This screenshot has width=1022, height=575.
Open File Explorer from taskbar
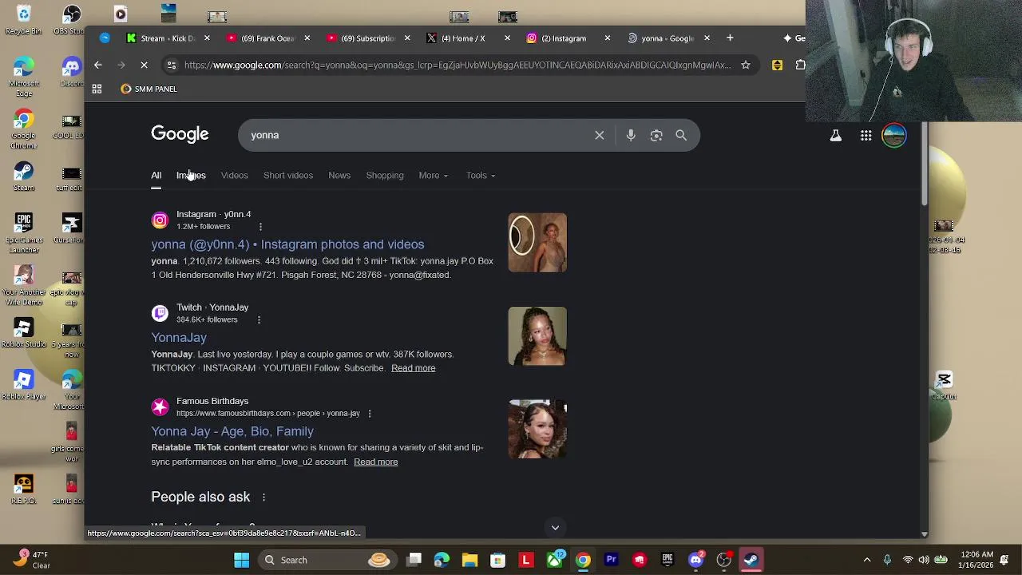click(469, 560)
